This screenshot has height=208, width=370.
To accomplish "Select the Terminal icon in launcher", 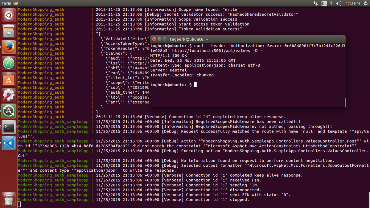I will (x=9, y=127).
